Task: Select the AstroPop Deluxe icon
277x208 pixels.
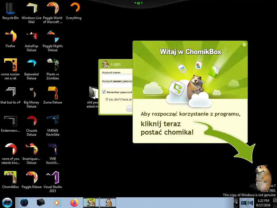Action: click(x=31, y=41)
